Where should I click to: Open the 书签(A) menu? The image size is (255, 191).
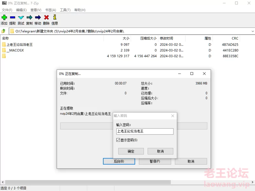click(51, 10)
